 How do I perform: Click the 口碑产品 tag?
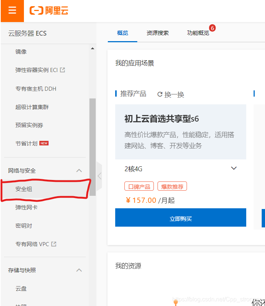(139, 186)
